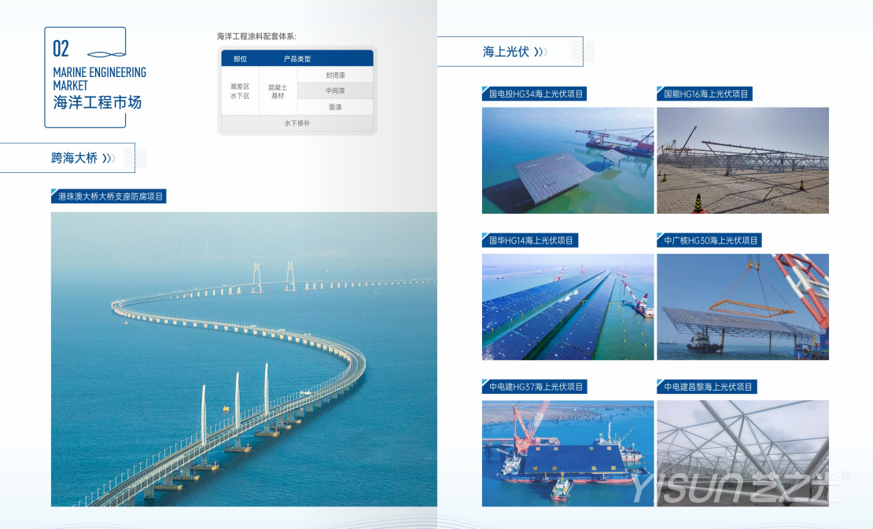The width and height of the screenshot is (873, 529).
Task: Click the chevron arrows next to 海上光伏
Action: pyautogui.click(x=540, y=52)
